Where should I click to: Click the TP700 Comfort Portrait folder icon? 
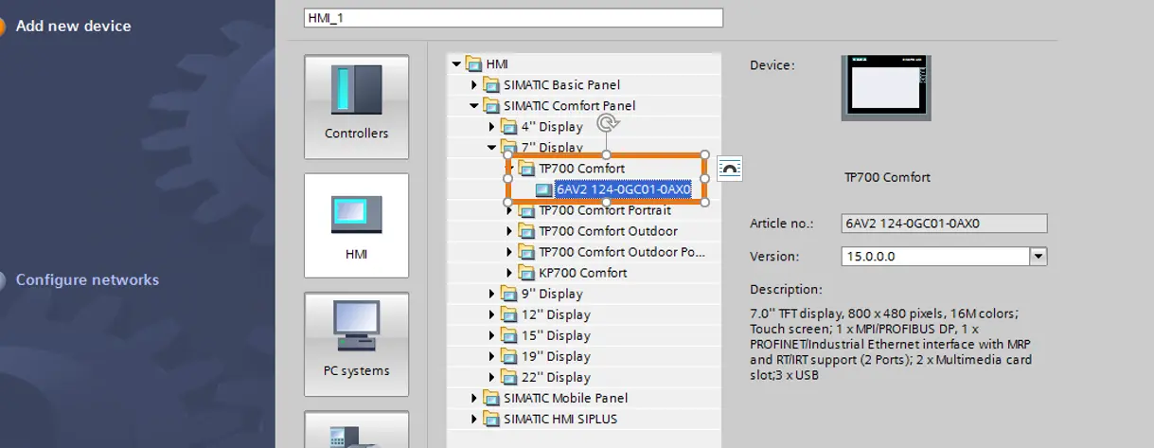(526, 210)
